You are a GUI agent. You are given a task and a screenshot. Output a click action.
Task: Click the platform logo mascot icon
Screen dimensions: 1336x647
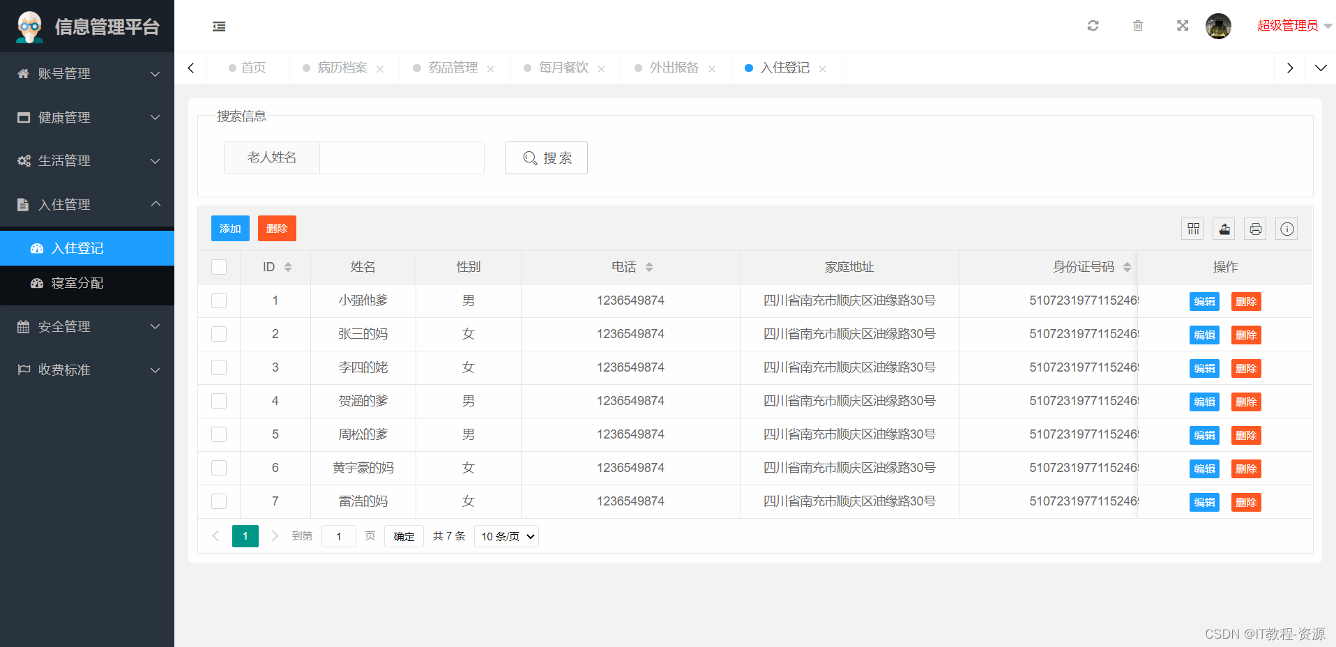click(29, 26)
